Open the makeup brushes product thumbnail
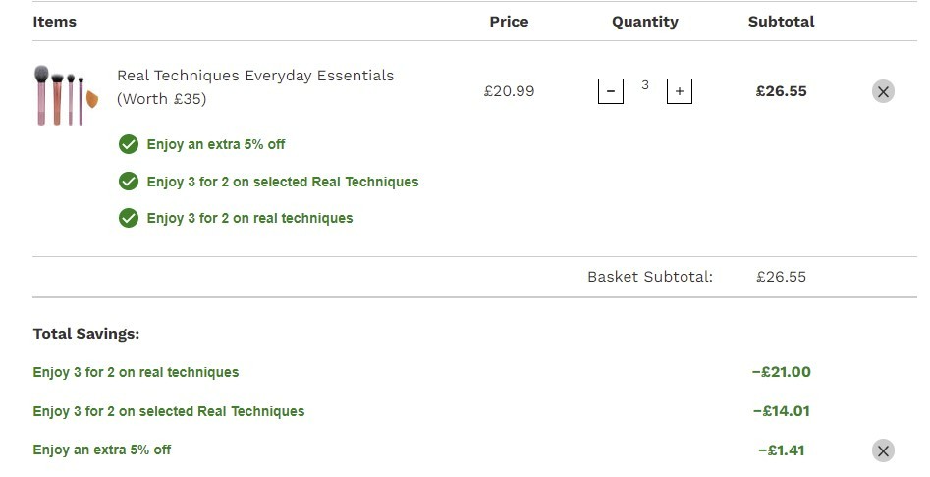The height and width of the screenshot is (477, 930). (x=67, y=95)
